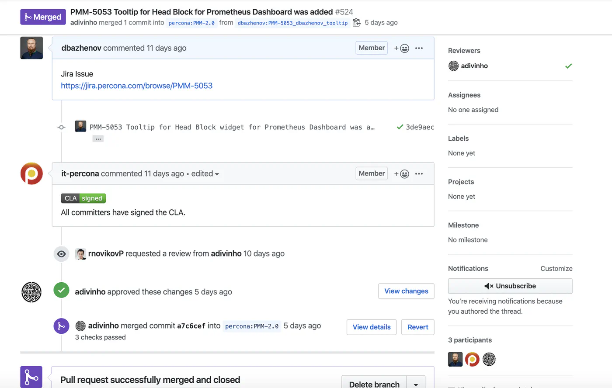Click the percona:PMM-2.0 base branch label

coord(191,23)
